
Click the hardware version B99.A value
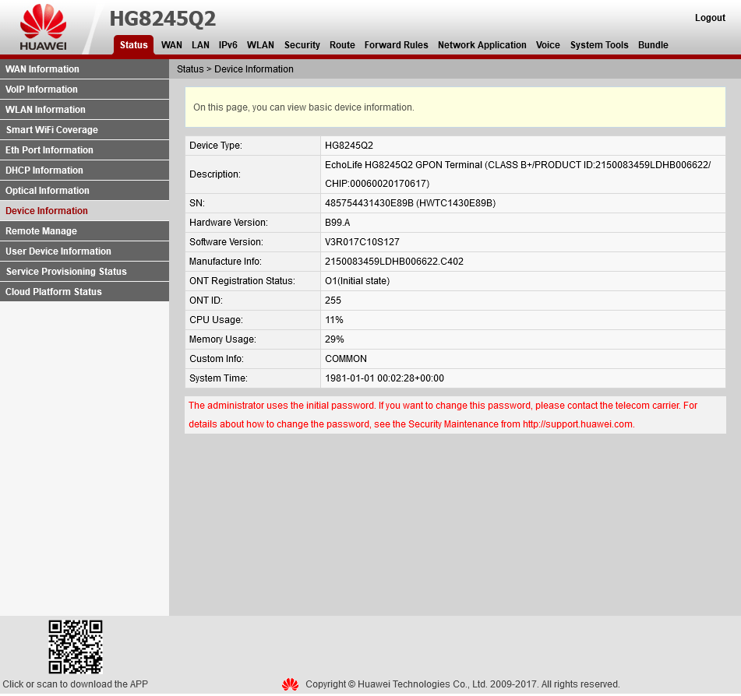tap(337, 223)
